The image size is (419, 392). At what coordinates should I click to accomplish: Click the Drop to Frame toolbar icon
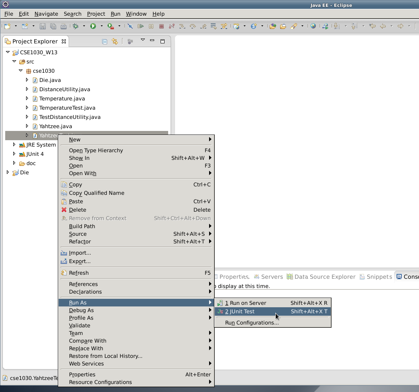(x=214, y=26)
